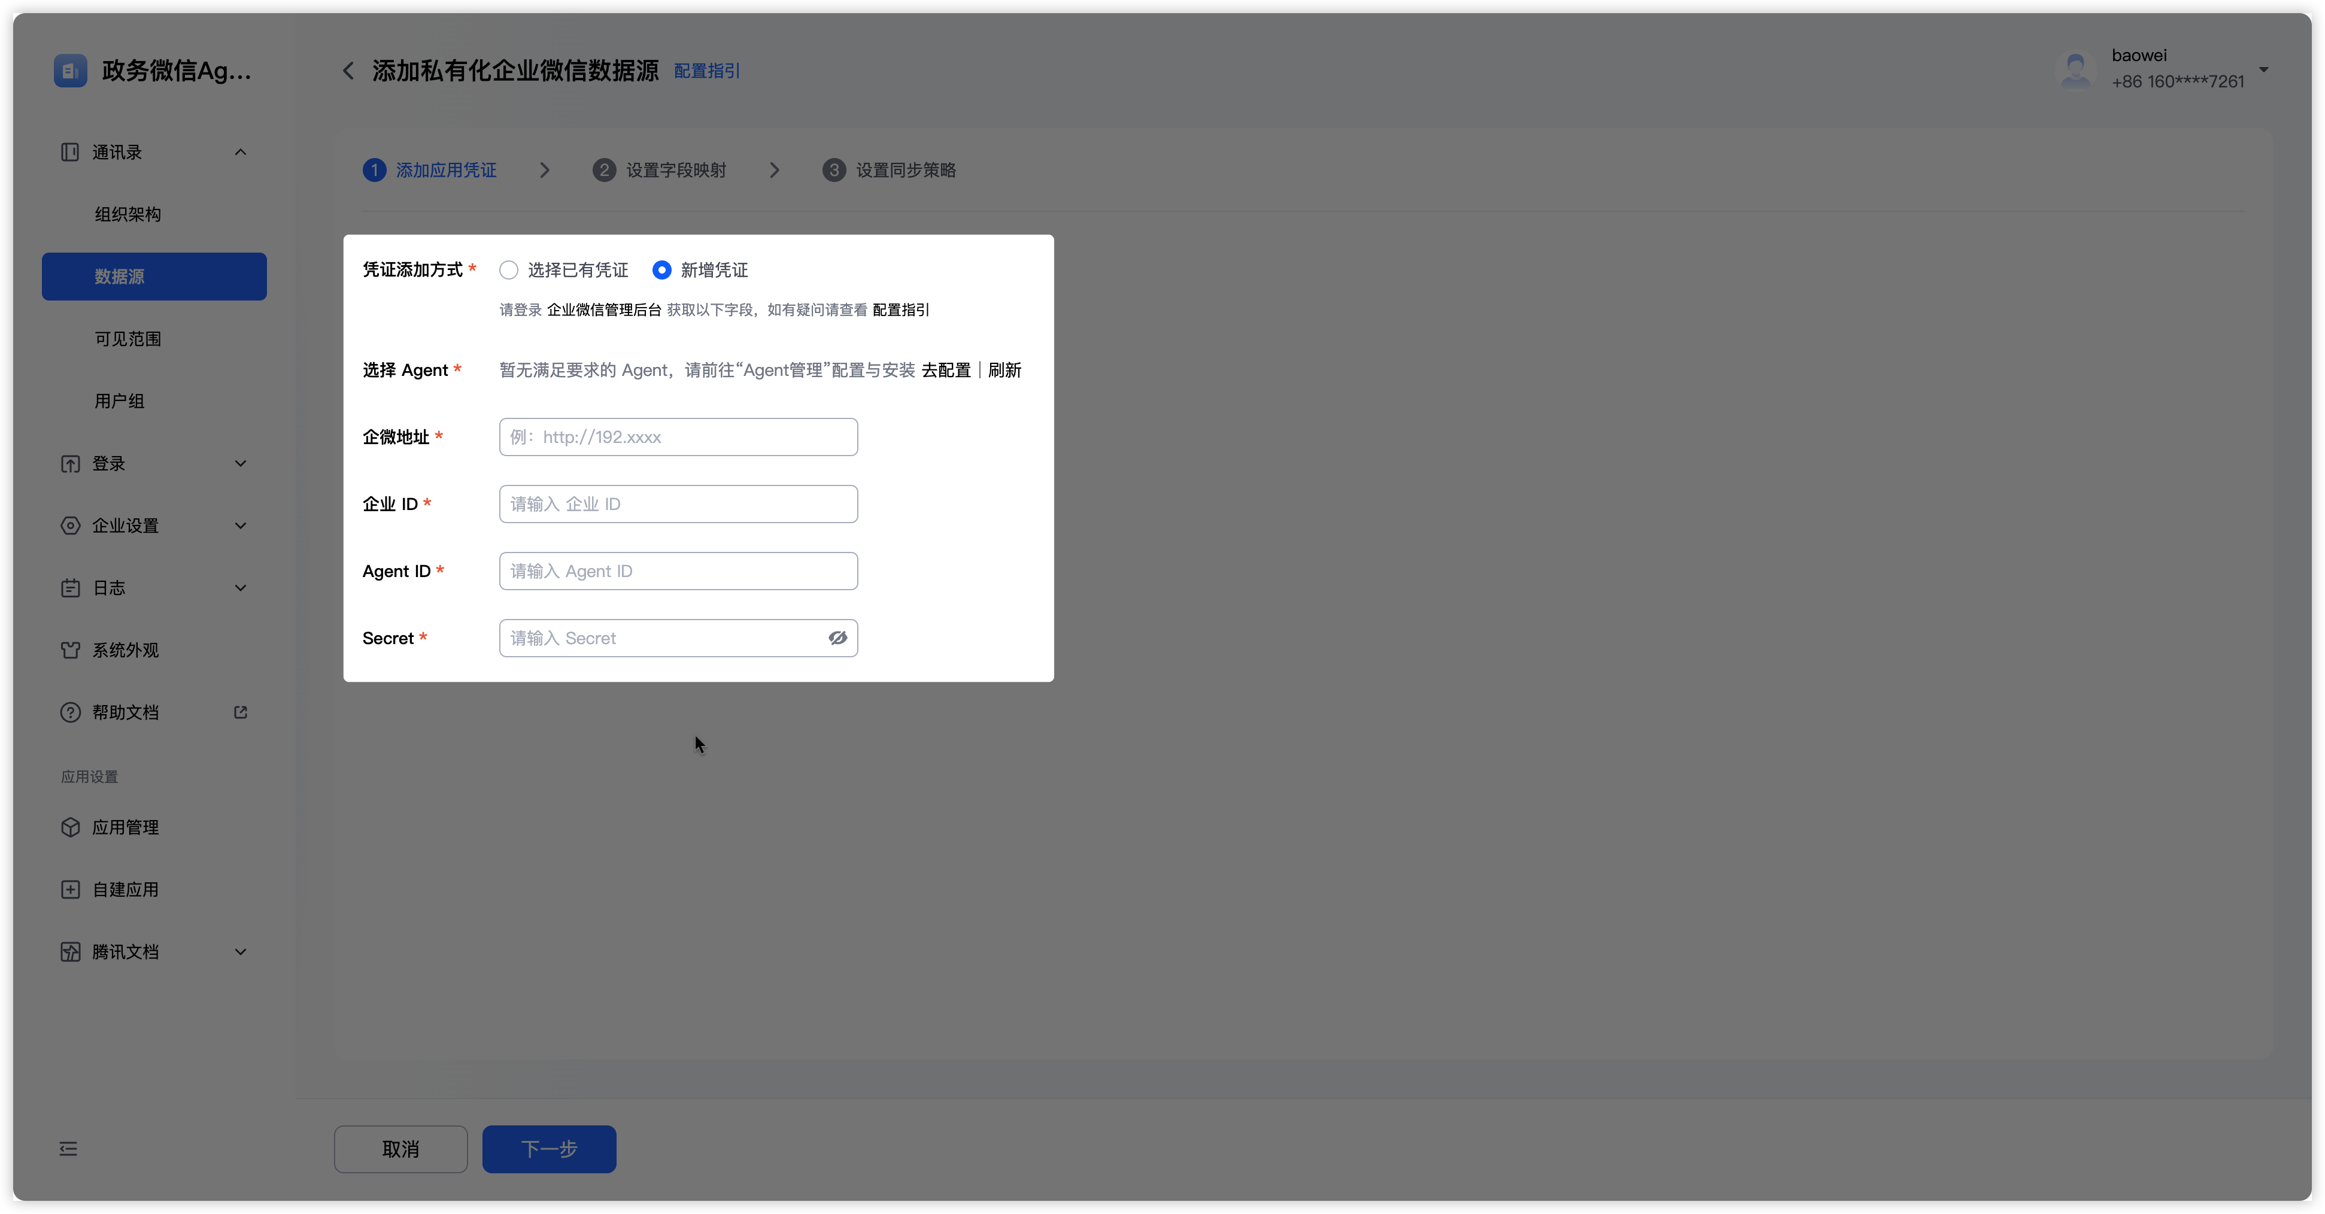
Task: Select the 新增凭证 radio option
Action: (661, 270)
